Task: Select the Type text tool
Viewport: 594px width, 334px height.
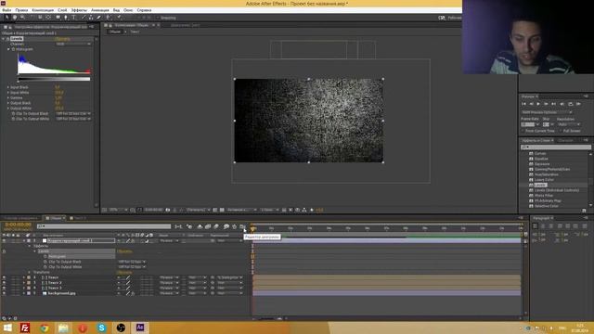Action: click(x=74, y=18)
